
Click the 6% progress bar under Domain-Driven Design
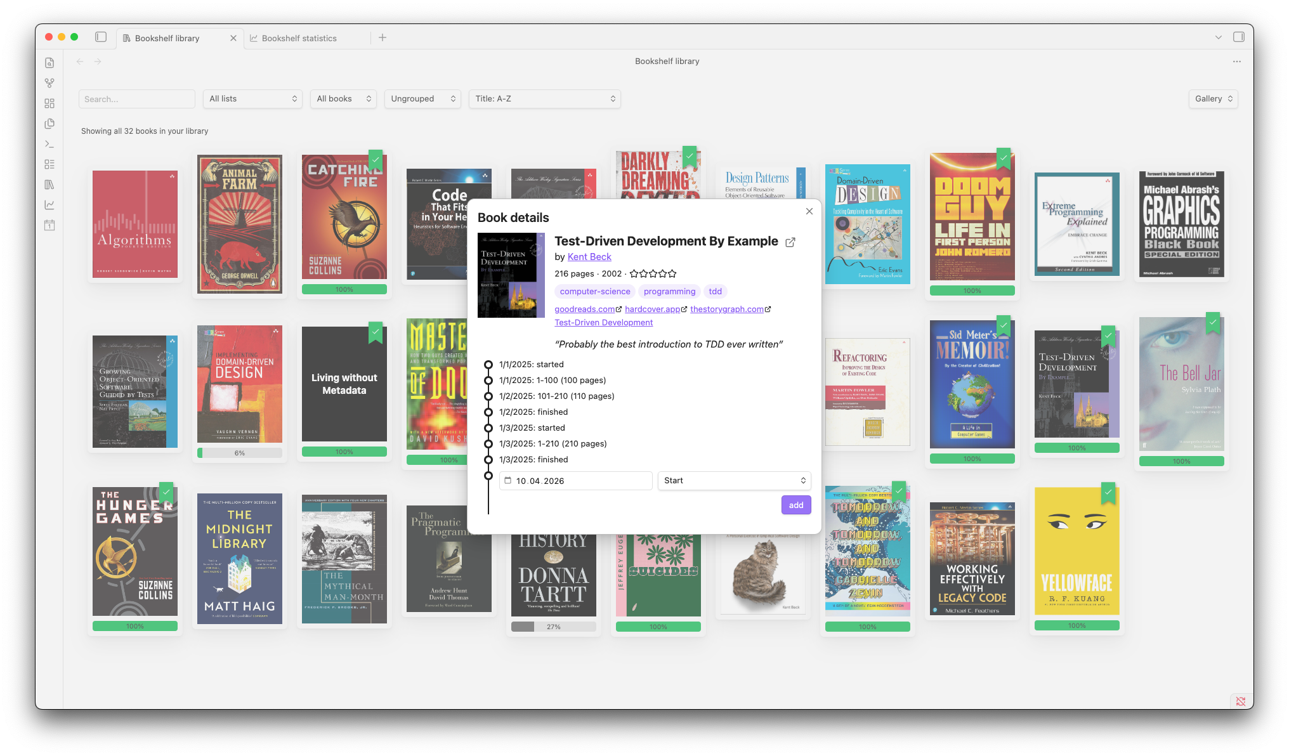click(240, 453)
